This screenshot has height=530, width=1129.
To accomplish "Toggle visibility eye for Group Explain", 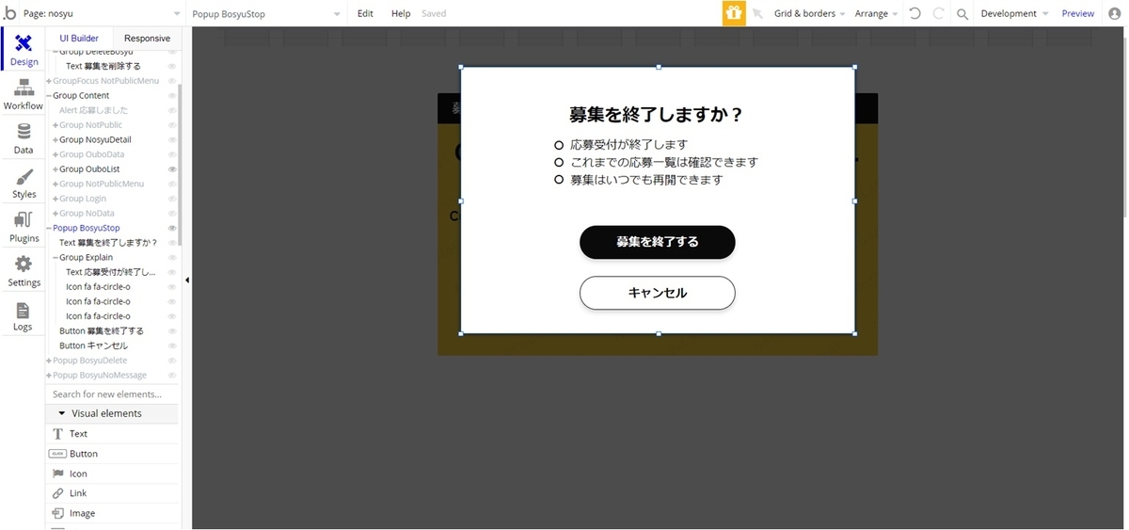I will 172,258.
